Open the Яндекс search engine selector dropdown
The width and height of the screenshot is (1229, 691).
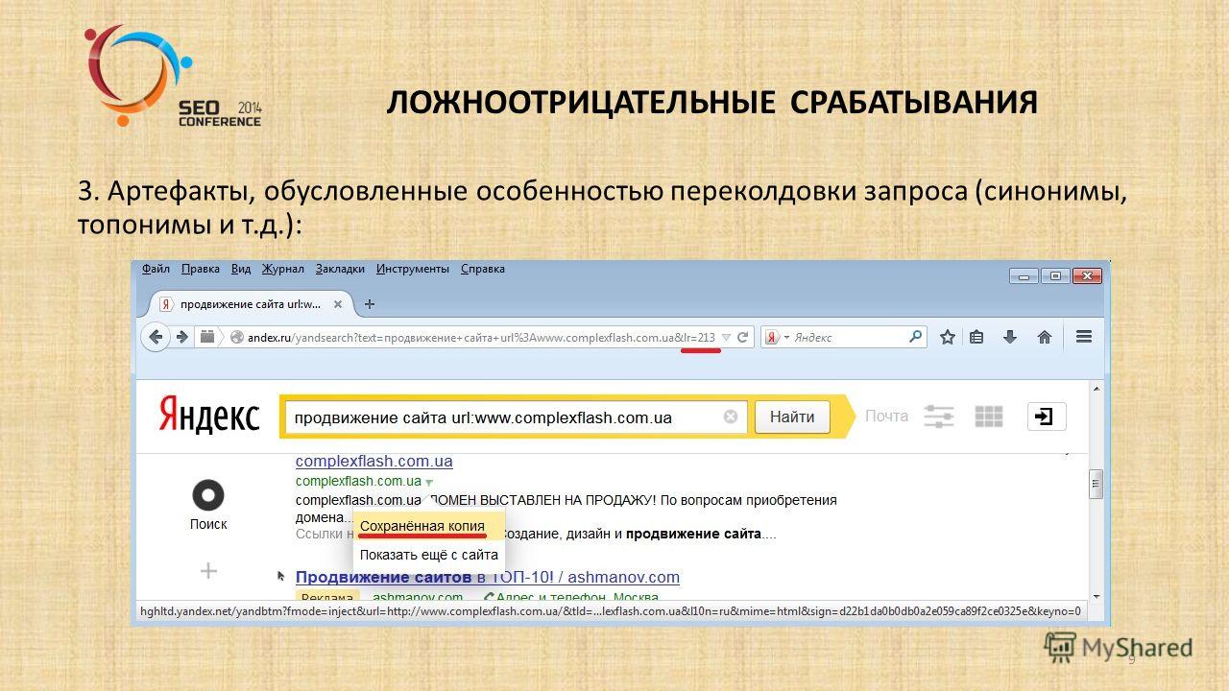pyautogui.click(x=776, y=337)
